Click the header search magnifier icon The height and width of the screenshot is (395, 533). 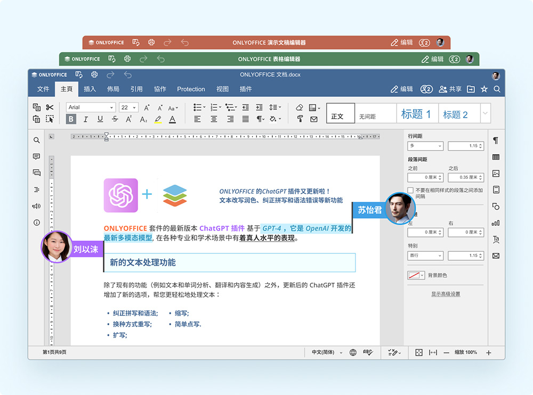497,89
